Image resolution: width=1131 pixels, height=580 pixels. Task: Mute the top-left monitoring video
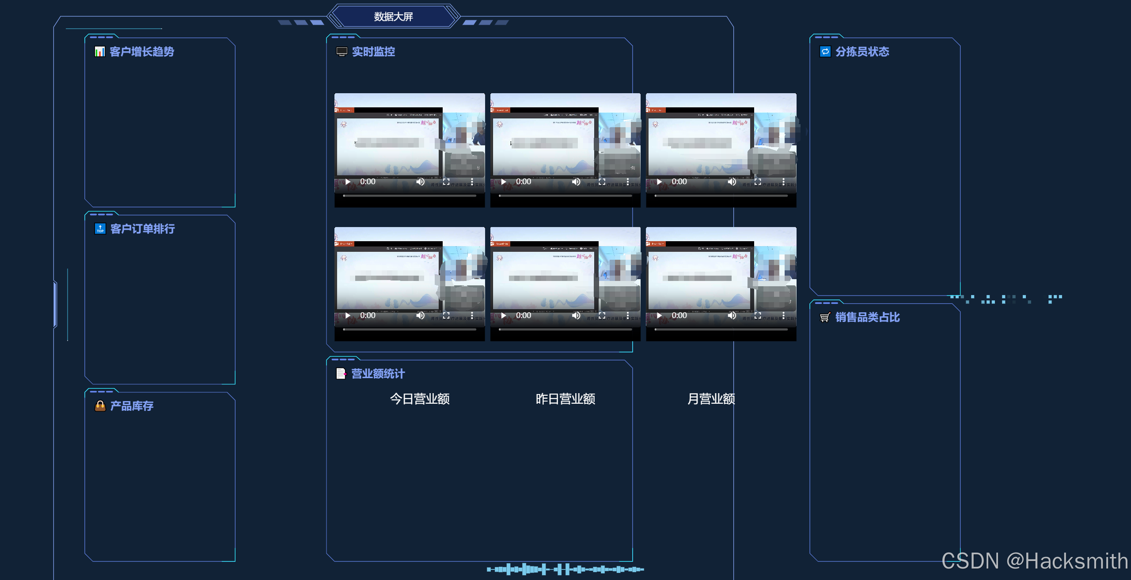420,181
